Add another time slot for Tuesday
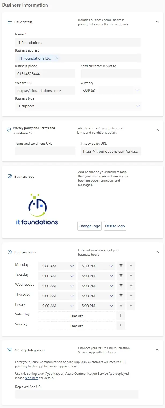Screen dimensions: 165x408 pyautogui.click(x=131, y=276)
